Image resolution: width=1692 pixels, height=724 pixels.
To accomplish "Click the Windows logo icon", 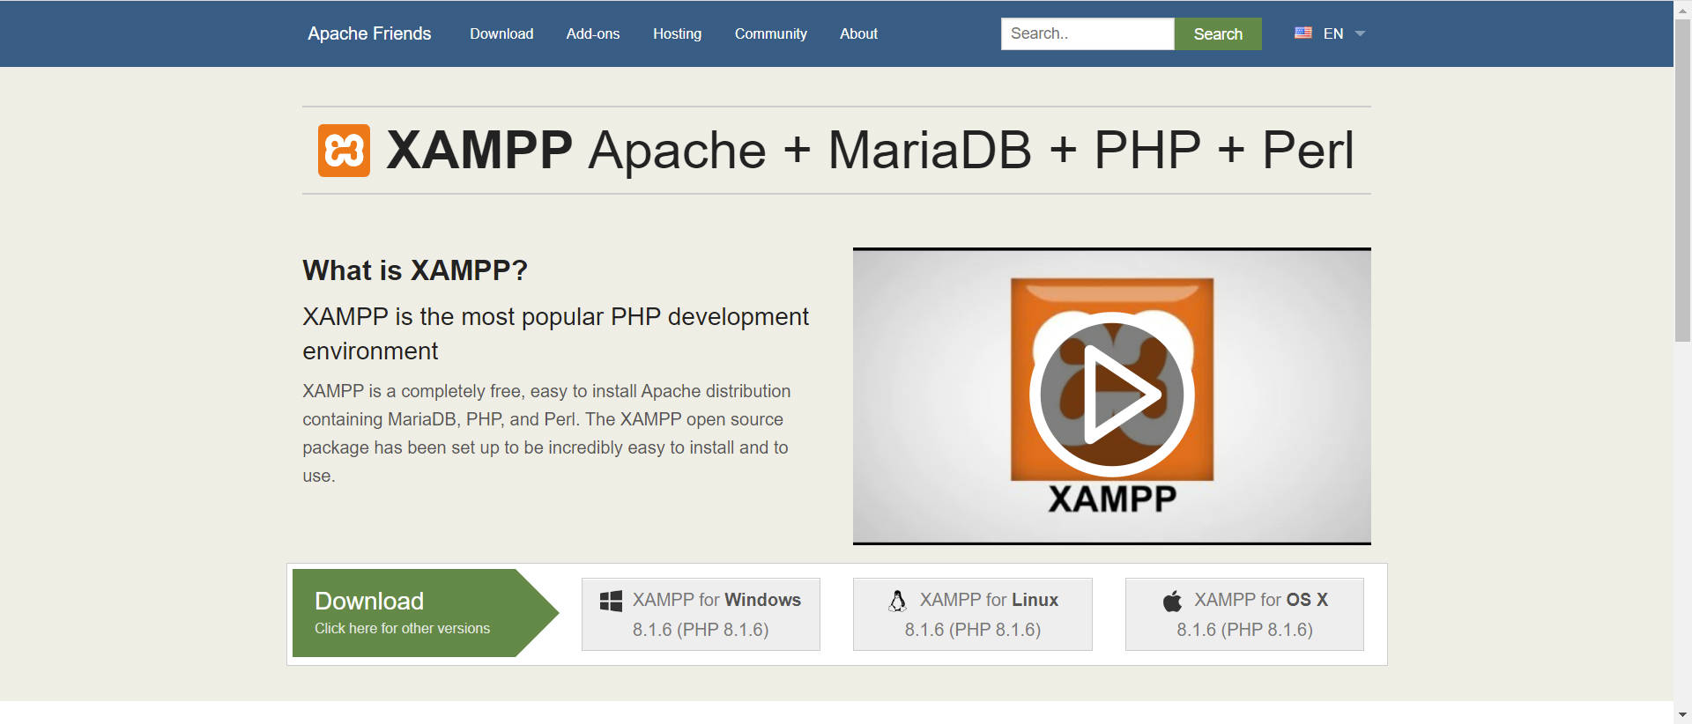I will pyautogui.click(x=611, y=601).
